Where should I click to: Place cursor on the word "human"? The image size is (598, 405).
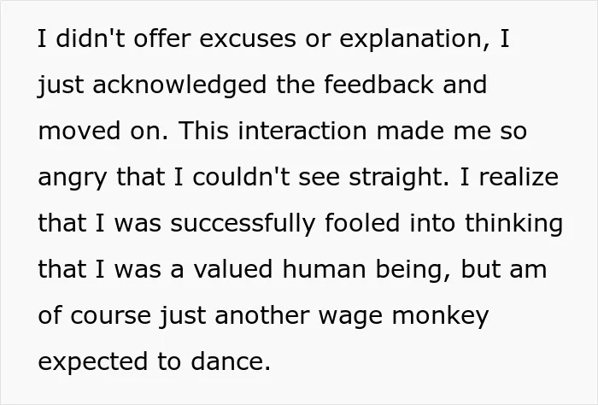coord(324,269)
